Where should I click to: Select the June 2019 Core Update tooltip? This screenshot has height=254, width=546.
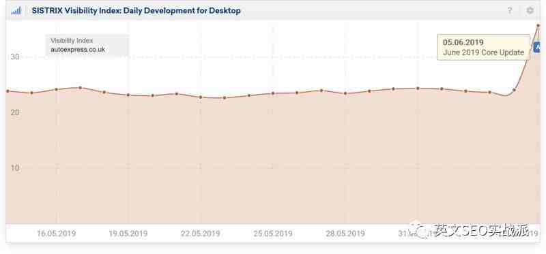tap(483, 47)
